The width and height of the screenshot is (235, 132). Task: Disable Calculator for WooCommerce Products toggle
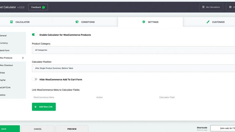pos(34,35)
